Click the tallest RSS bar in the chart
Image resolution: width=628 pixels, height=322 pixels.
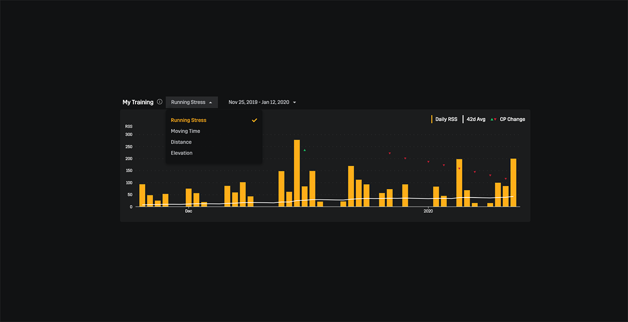[297, 173]
